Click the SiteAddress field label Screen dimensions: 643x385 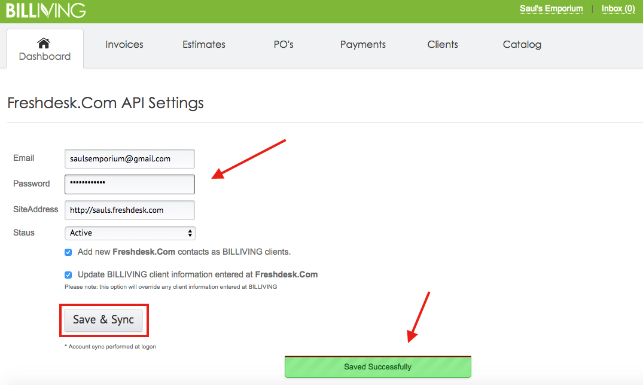pyautogui.click(x=36, y=209)
